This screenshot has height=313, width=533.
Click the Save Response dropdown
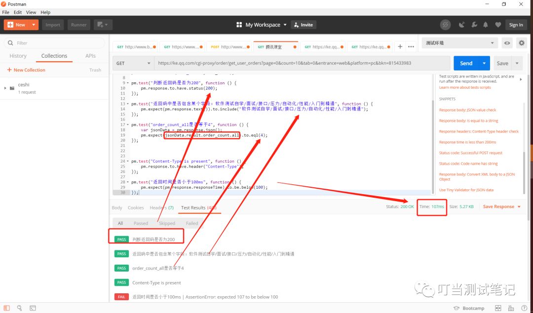point(502,207)
